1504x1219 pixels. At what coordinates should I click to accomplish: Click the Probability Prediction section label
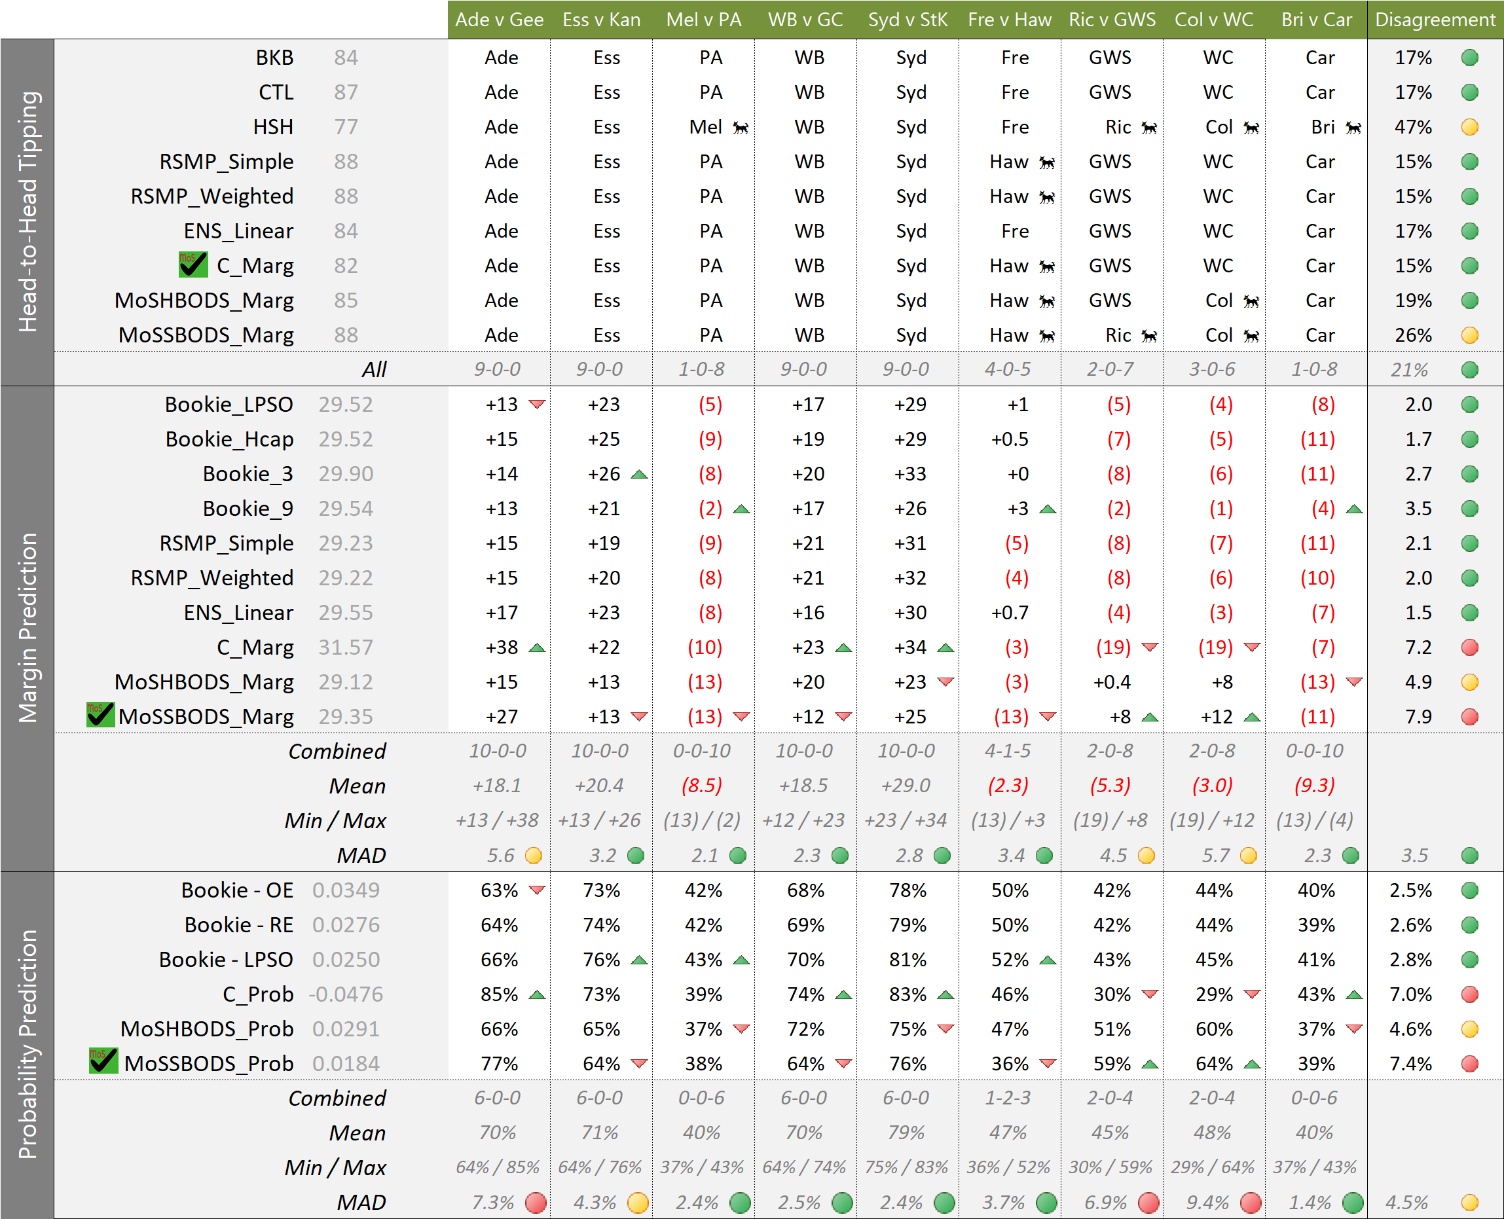point(28,1045)
